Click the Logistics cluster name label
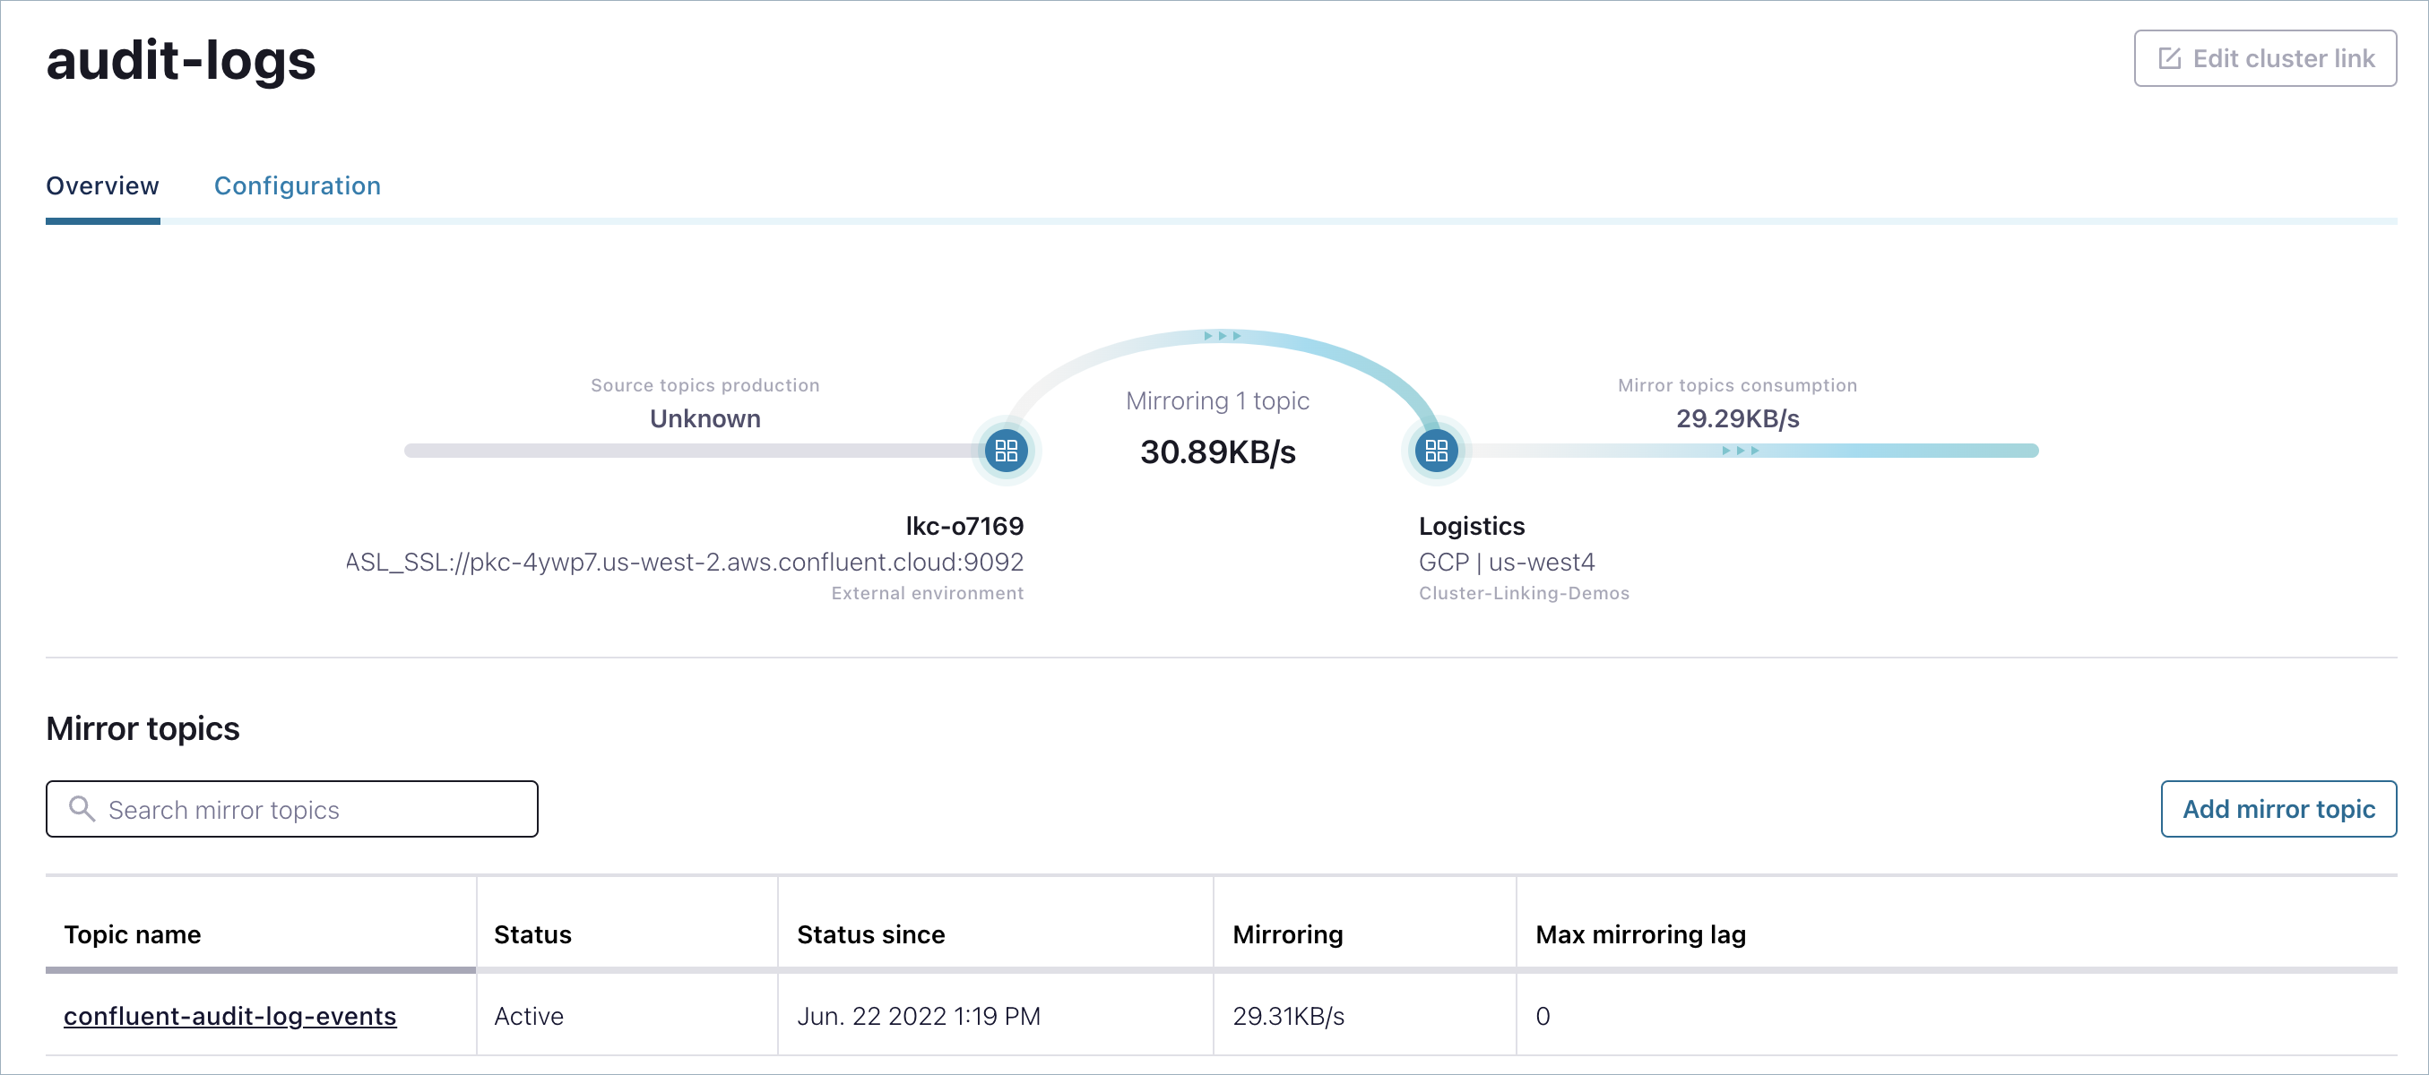2429x1075 pixels. (1471, 526)
